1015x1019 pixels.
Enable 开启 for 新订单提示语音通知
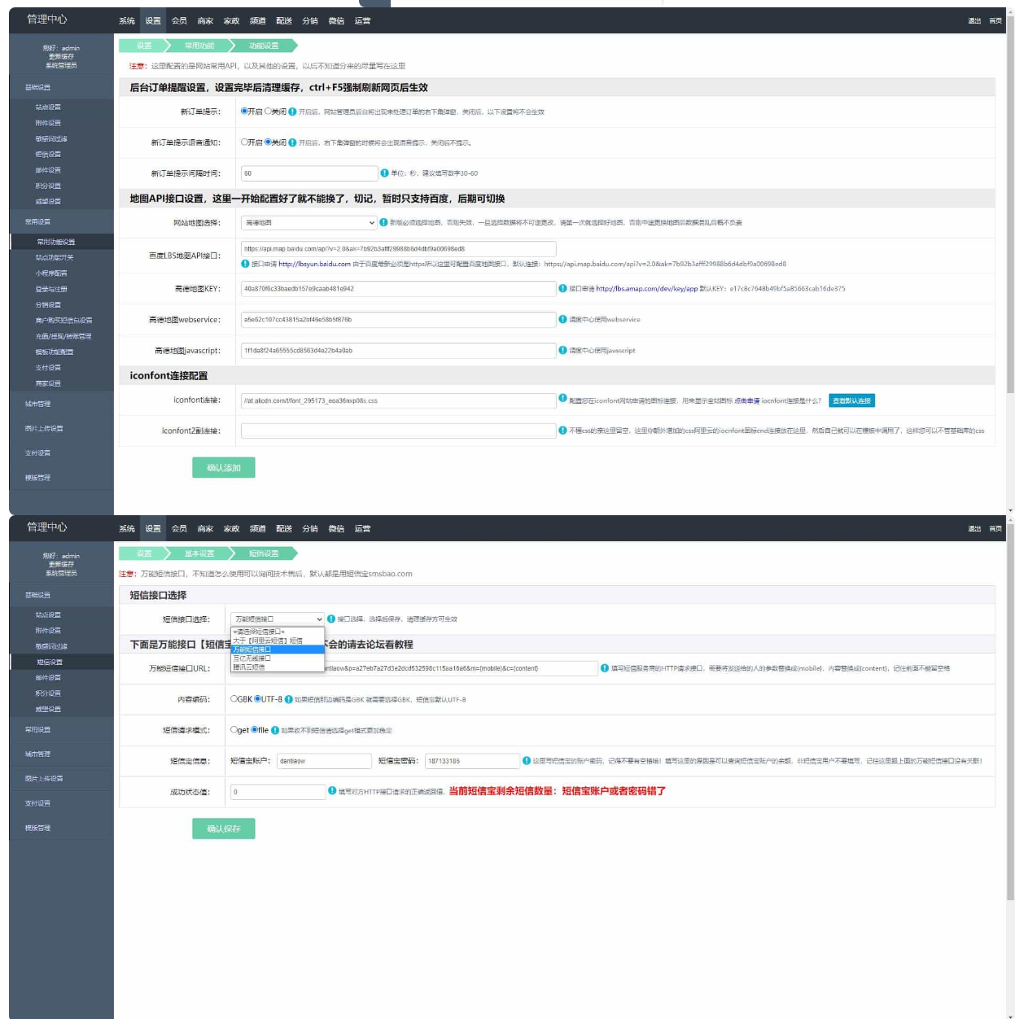tap(244, 142)
